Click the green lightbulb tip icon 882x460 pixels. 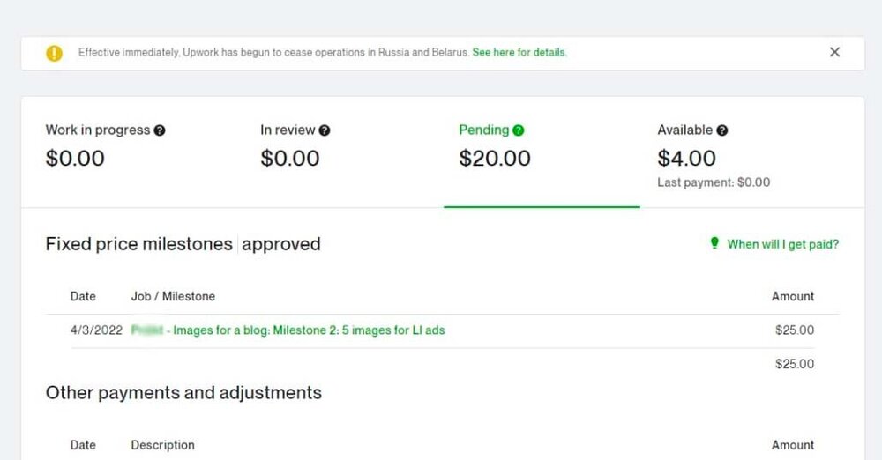point(714,243)
